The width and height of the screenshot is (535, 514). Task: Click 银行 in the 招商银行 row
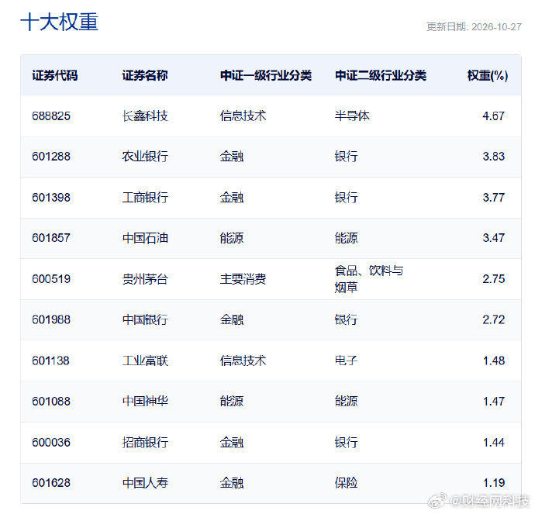tap(346, 443)
